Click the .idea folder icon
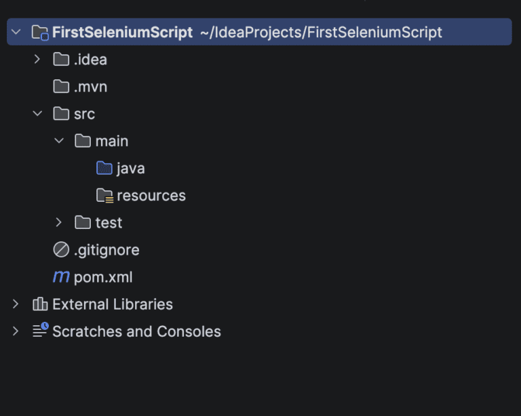Screen dimensions: 521x416 point(61,60)
